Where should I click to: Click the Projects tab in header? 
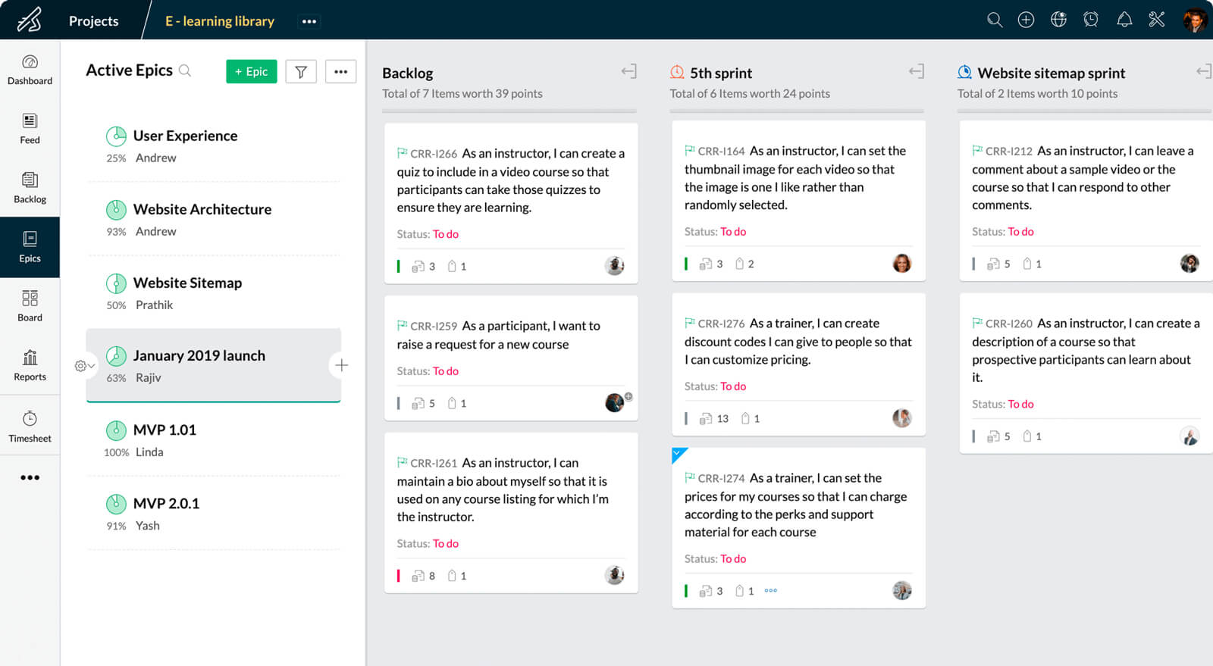93,21
